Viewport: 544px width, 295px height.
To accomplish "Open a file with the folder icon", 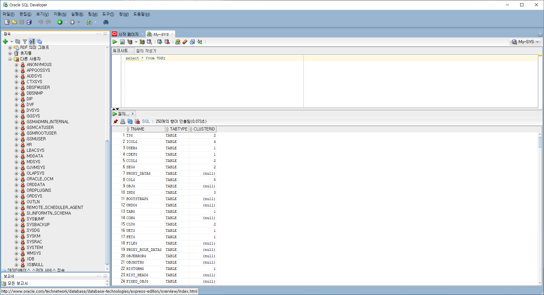I will click(14, 22).
